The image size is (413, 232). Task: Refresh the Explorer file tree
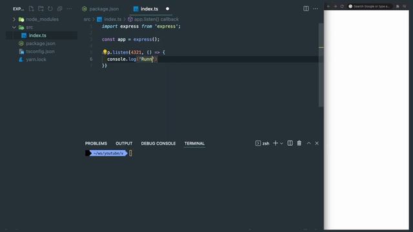(x=50, y=8)
